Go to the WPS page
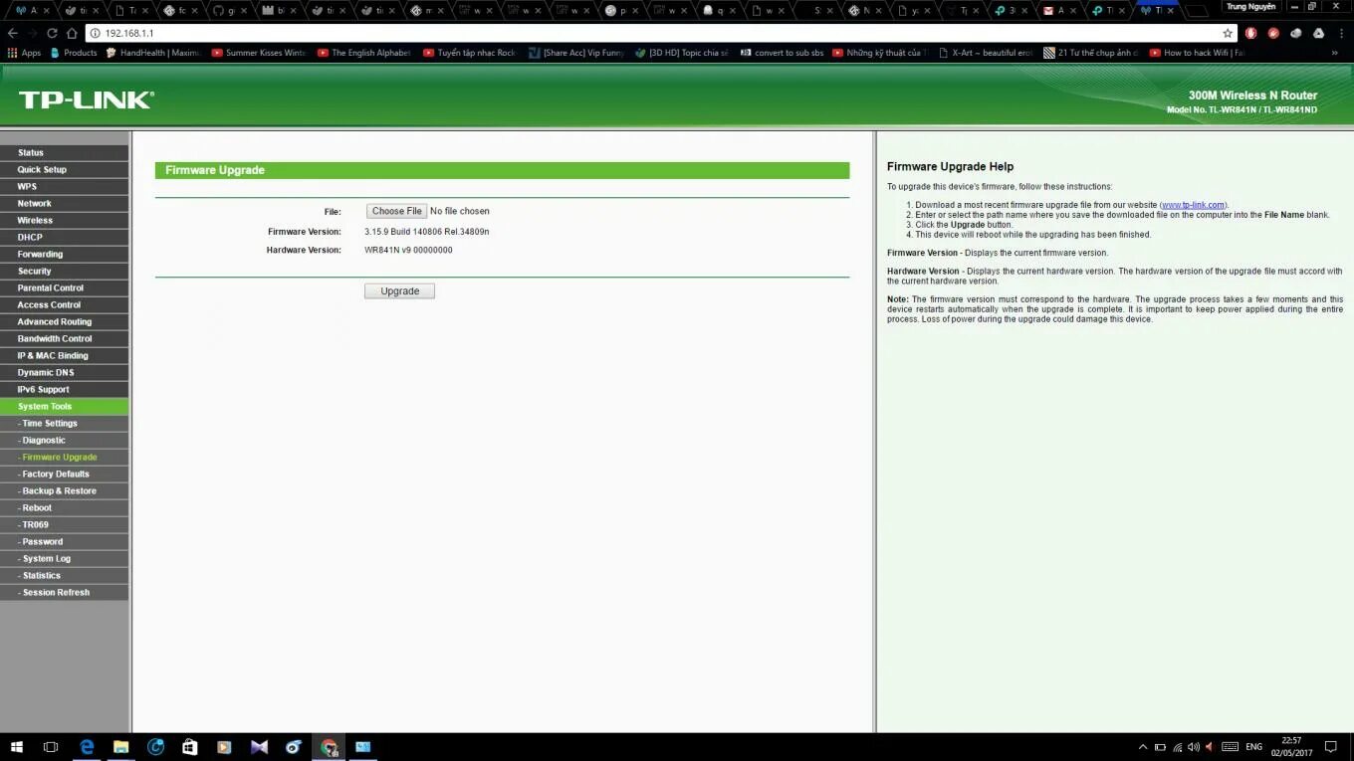Image resolution: width=1354 pixels, height=761 pixels. (x=65, y=187)
